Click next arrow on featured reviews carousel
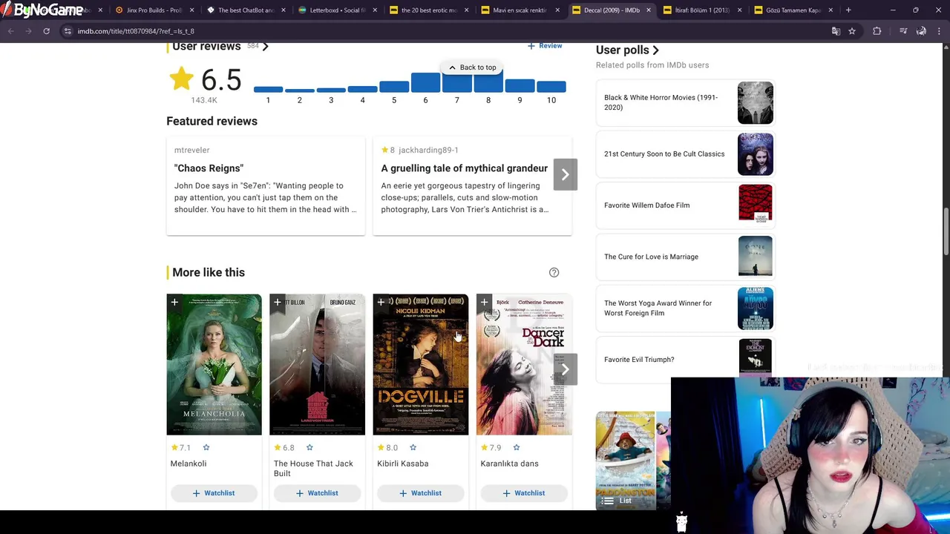950x534 pixels. (565, 175)
